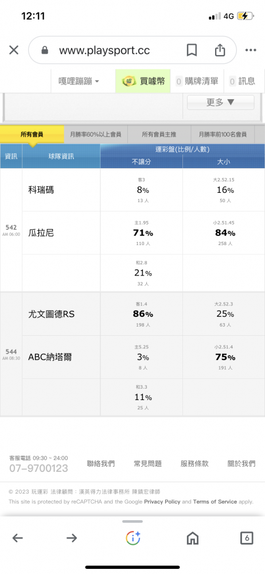Image resolution: width=265 pixels, height=574 pixels.
Task: Select the 所有會員 tab
Action: 32,134
